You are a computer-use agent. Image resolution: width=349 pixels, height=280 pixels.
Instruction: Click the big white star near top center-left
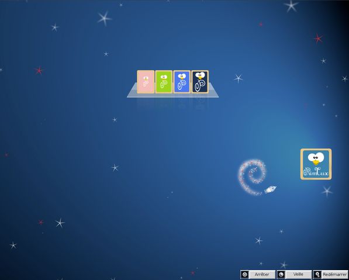tap(104, 18)
